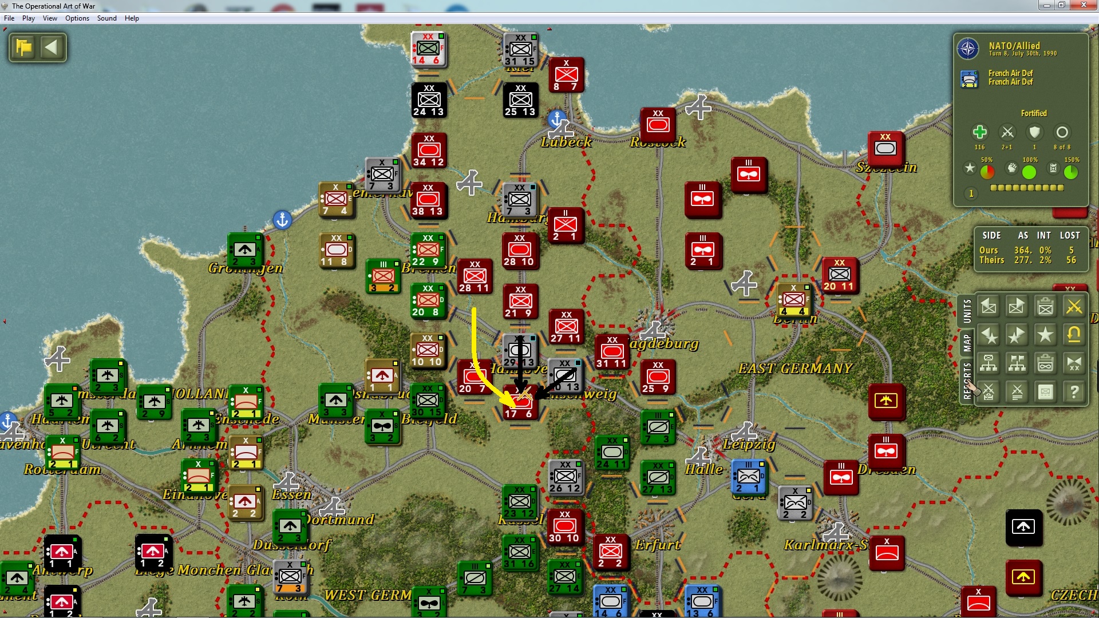Select the red armor unit at Rostock
Screen dimensions: 1099x618
658,125
